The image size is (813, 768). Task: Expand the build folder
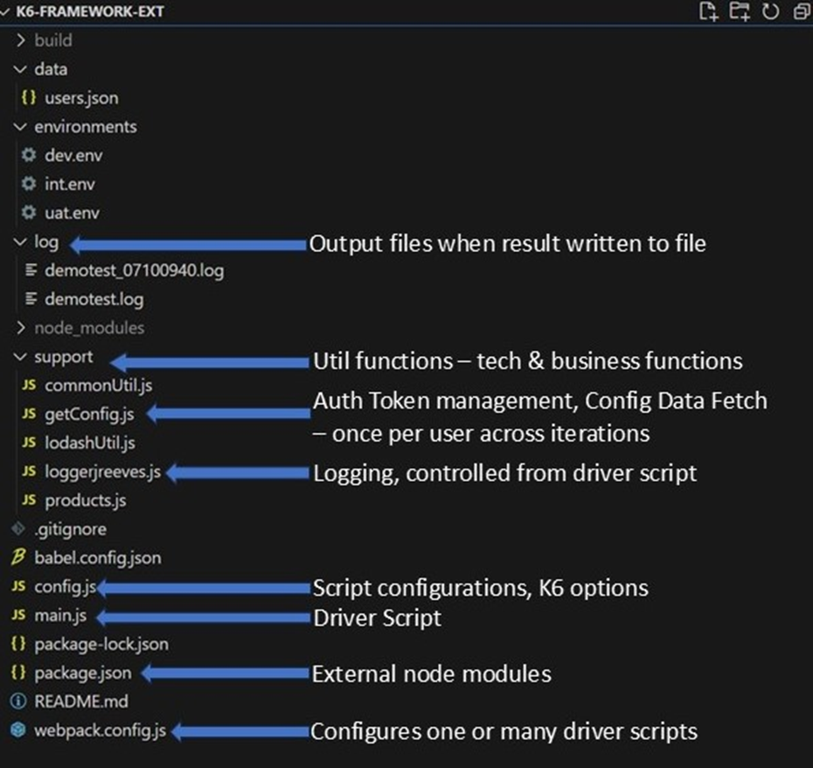[x=21, y=40]
